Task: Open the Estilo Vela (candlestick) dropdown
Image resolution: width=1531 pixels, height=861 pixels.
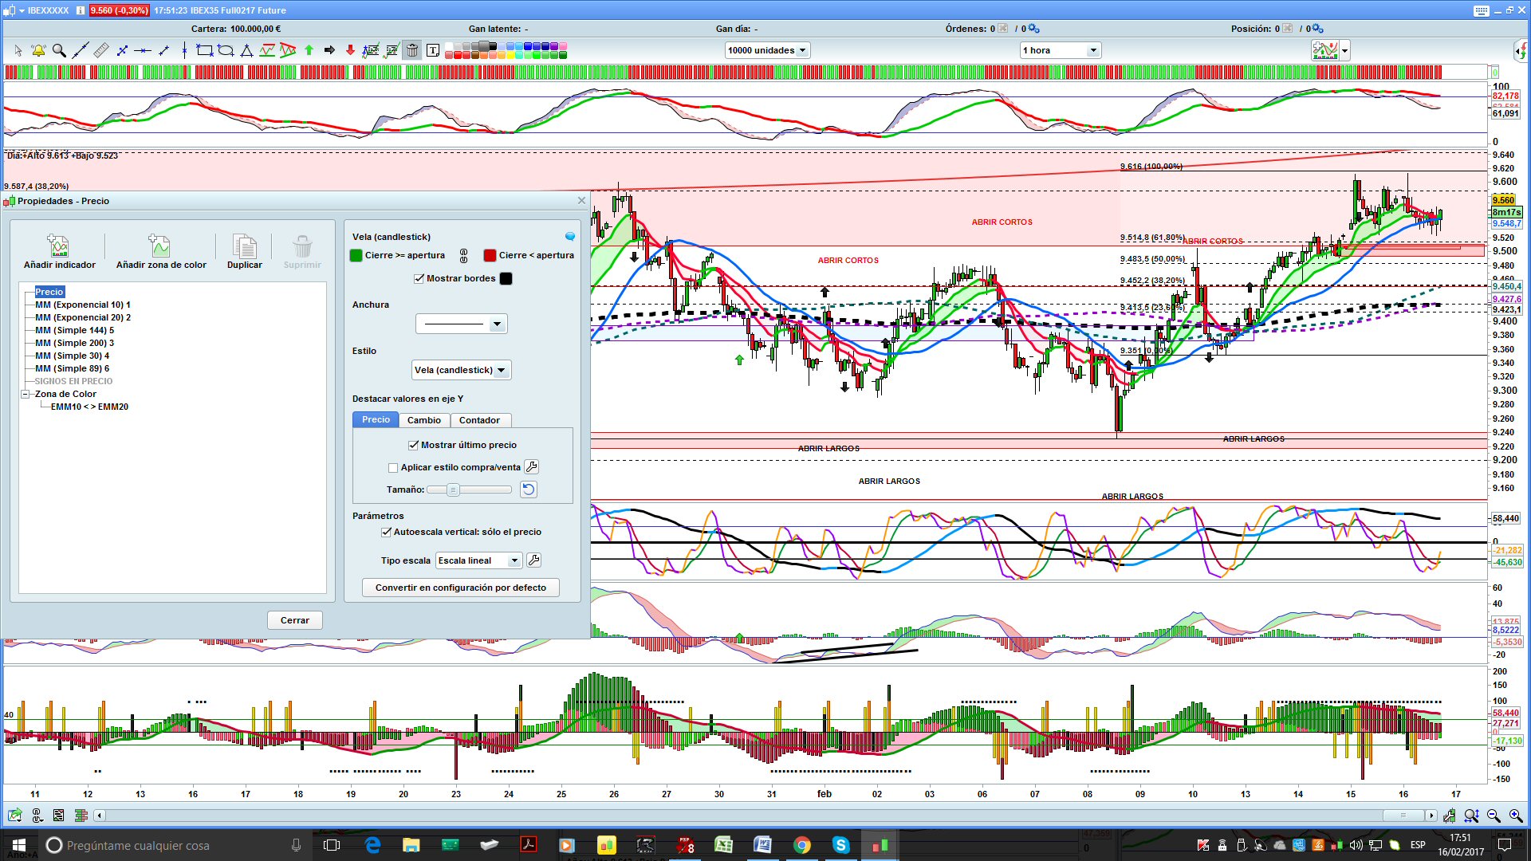Action: [461, 370]
